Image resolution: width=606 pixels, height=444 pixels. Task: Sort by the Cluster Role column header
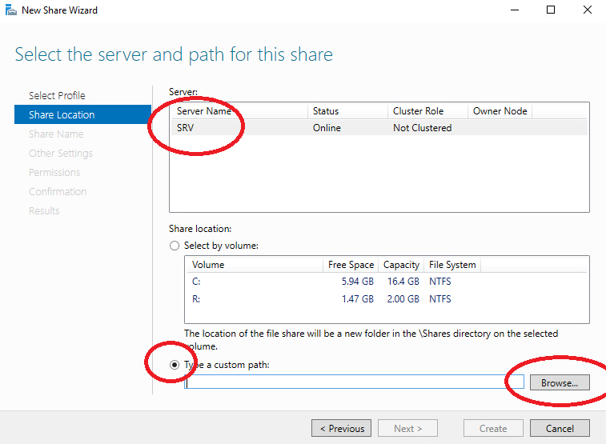click(x=427, y=111)
